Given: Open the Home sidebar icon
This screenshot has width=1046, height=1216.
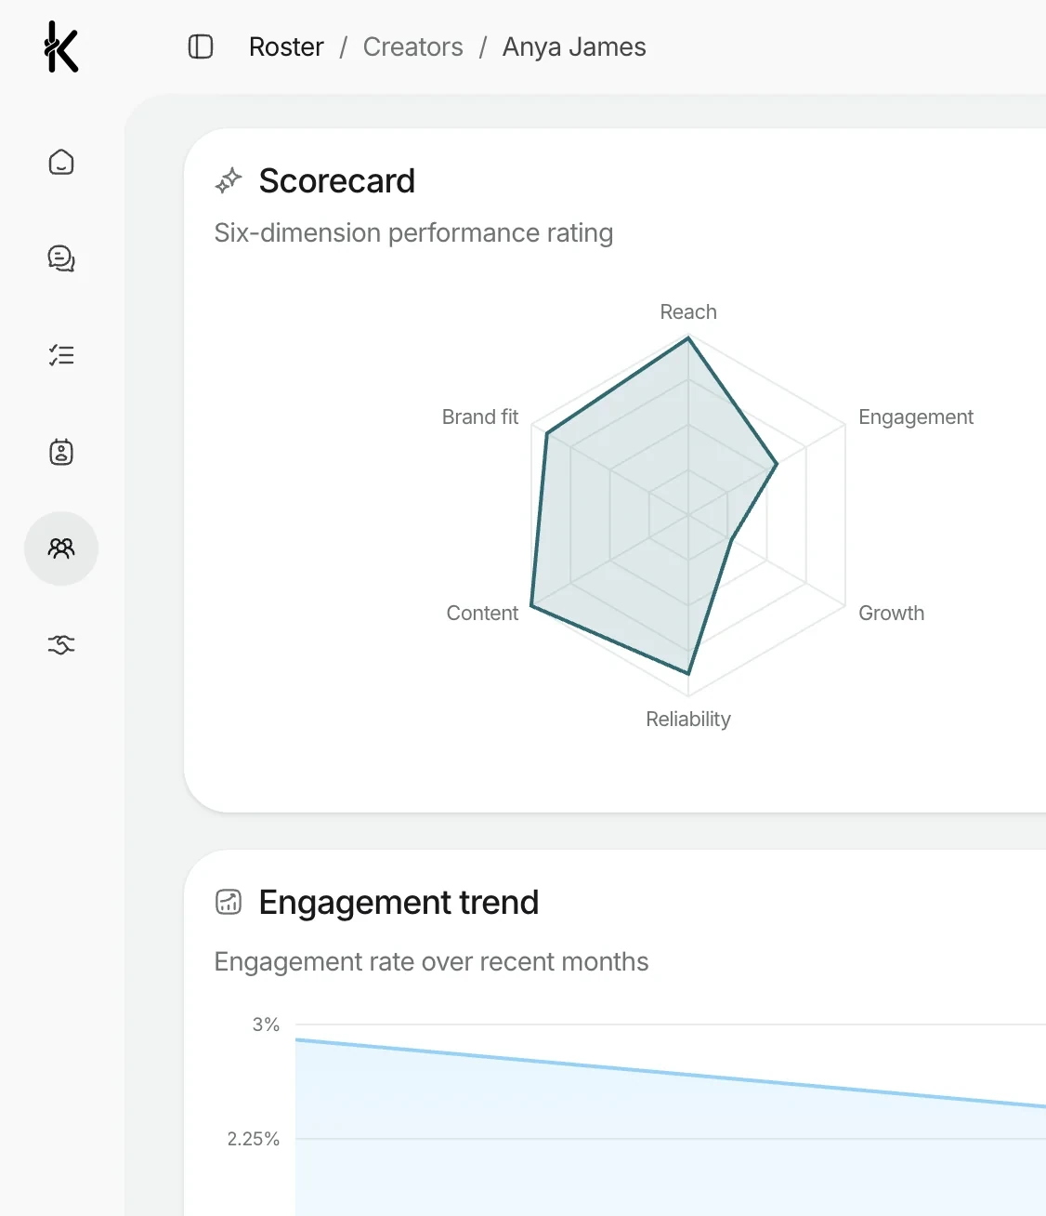Looking at the screenshot, I should (x=61, y=162).
